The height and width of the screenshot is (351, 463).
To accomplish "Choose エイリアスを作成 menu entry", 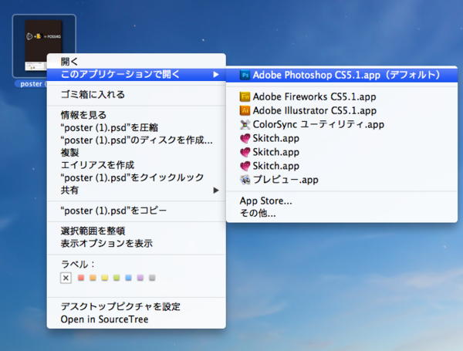I will pyautogui.click(x=137, y=165).
